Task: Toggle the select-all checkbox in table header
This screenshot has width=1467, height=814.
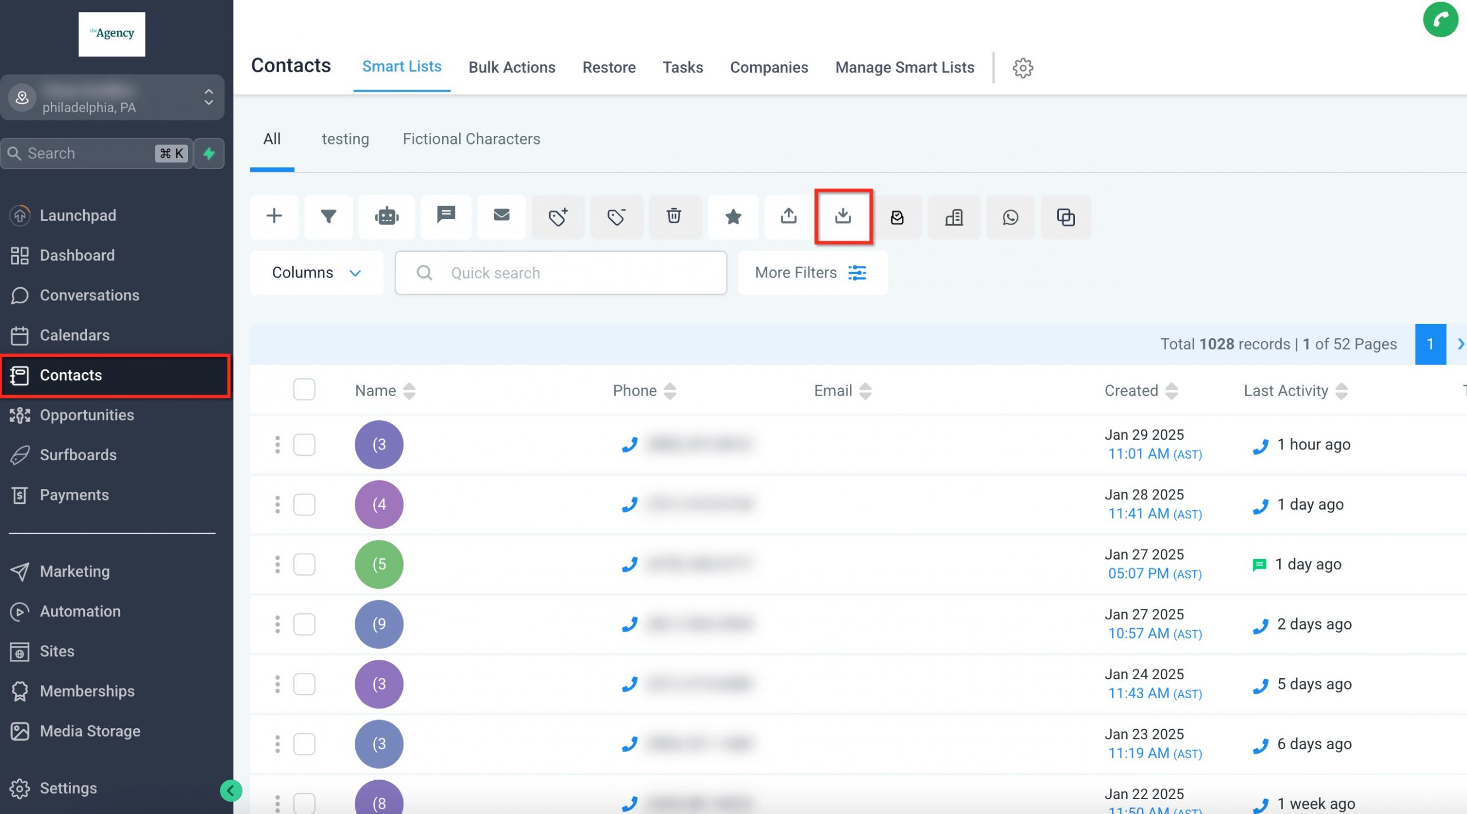Action: tap(304, 389)
